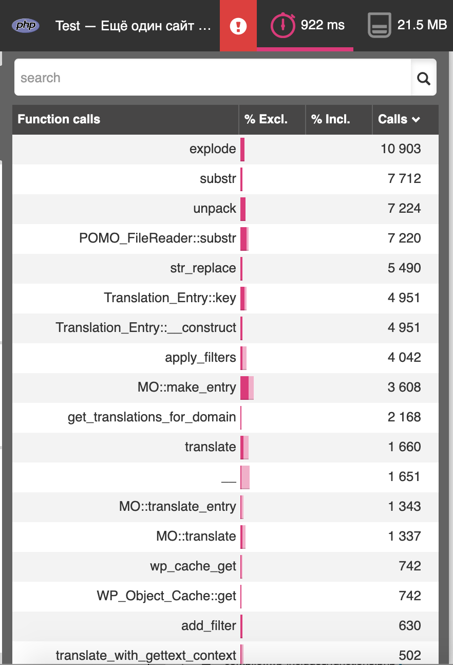Click the stopwatch timer icon
This screenshot has height=665, width=453.
coord(283,25)
